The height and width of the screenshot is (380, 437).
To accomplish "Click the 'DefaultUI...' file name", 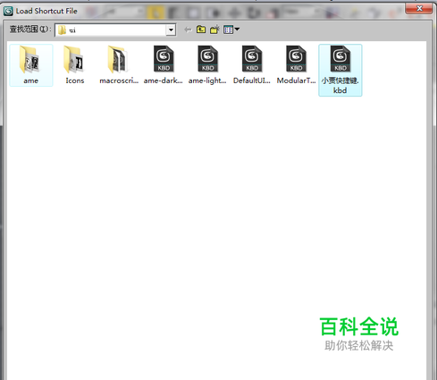I will click(x=252, y=80).
